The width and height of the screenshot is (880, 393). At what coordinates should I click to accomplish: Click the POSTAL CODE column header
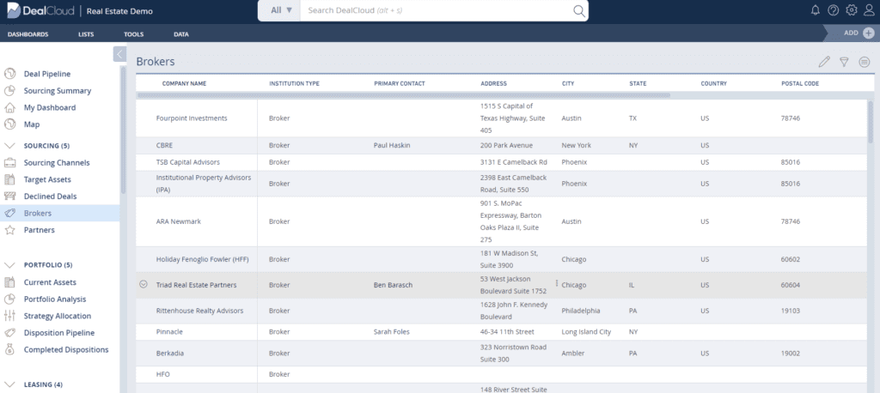coord(800,83)
